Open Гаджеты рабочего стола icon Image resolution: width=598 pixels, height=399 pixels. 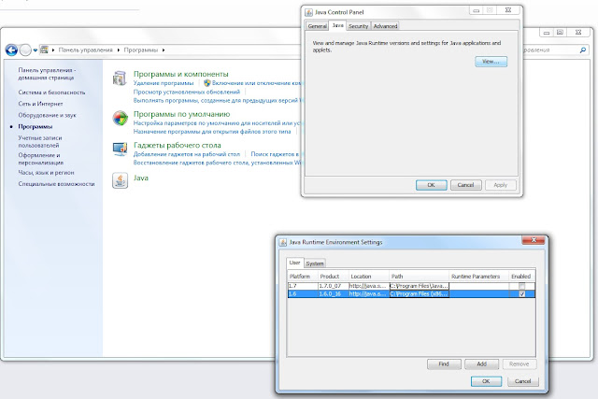(x=121, y=149)
